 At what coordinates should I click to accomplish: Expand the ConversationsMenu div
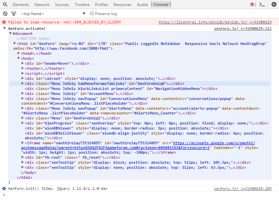pos(22,98)
